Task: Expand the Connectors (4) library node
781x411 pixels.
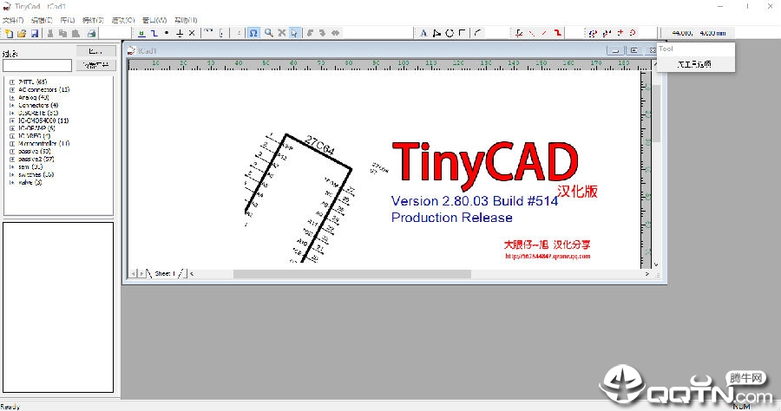Action: point(12,106)
